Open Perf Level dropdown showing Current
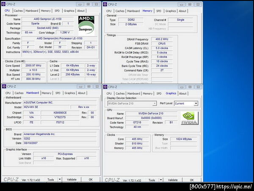The image size is (254, 191). [x=186, y=104]
